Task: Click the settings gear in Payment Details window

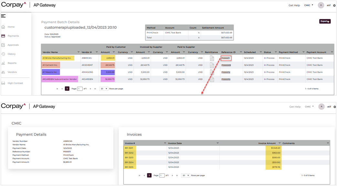Action: tap(335, 107)
